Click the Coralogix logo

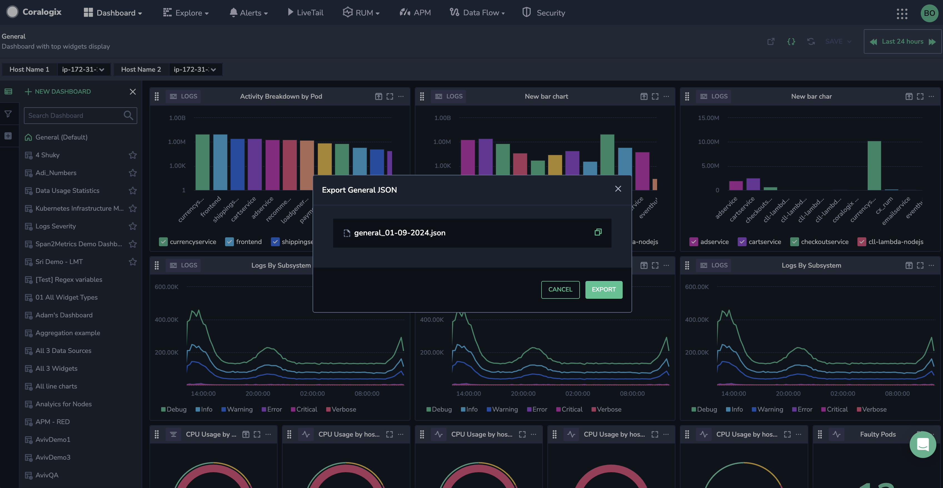tap(34, 12)
